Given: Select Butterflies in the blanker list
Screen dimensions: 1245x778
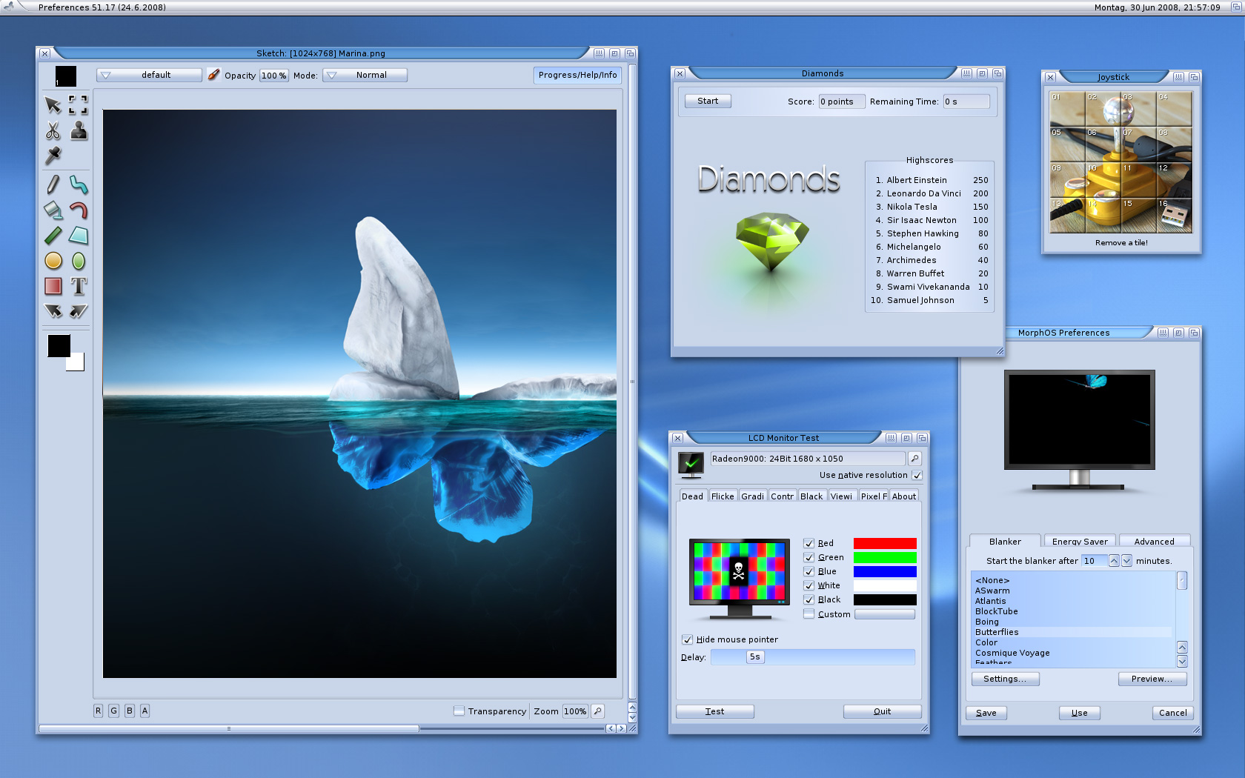Looking at the screenshot, I should [x=997, y=632].
